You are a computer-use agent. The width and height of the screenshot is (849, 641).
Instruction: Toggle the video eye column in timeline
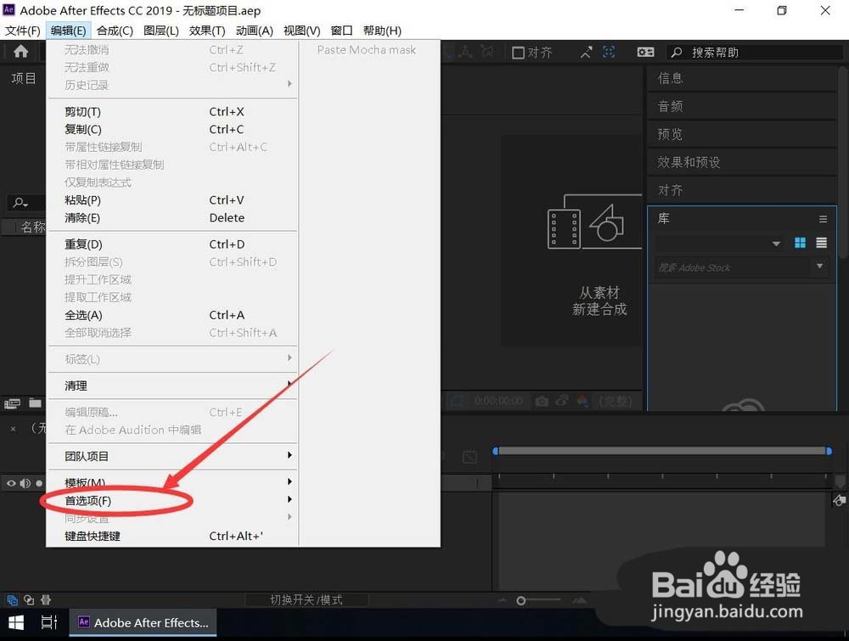[11, 483]
